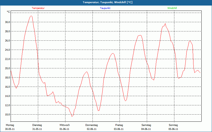Click the 04.06.11 date label
The height and width of the screenshot is (132, 212).
(x=146, y=129)
